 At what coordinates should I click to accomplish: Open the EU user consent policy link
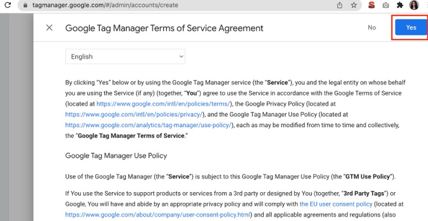336,204
